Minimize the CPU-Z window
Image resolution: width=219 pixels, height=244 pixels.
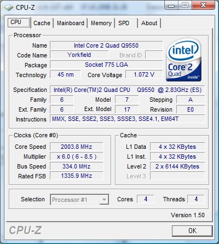[172, 5]
